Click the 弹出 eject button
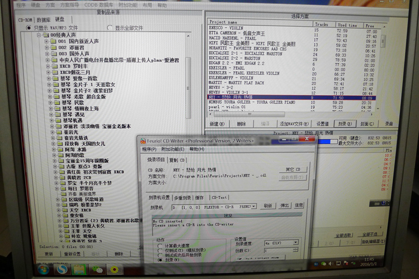 click(x=284, y=205)
